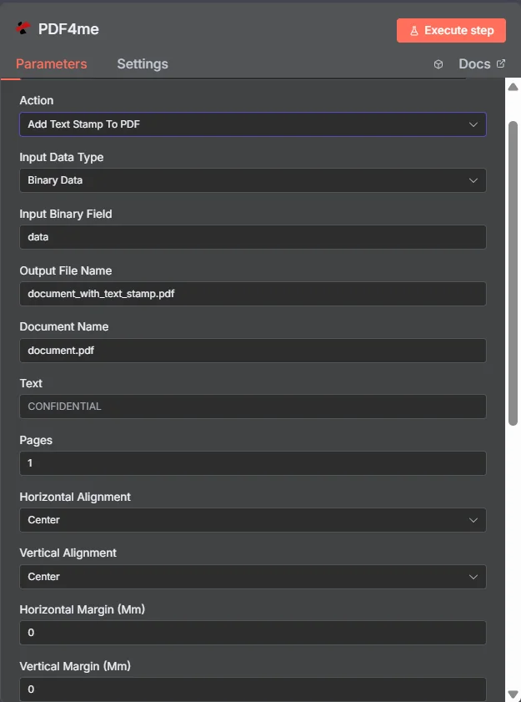Click the PDF4me logo icon
The width and height of the screenshot is (521, 702).
click(23, 28)
